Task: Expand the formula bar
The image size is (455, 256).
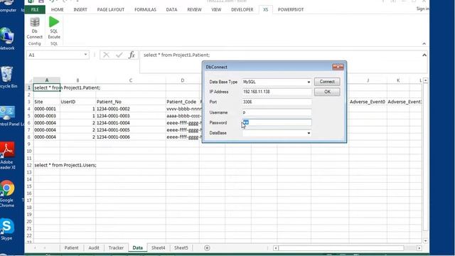Action: [424, 55]
